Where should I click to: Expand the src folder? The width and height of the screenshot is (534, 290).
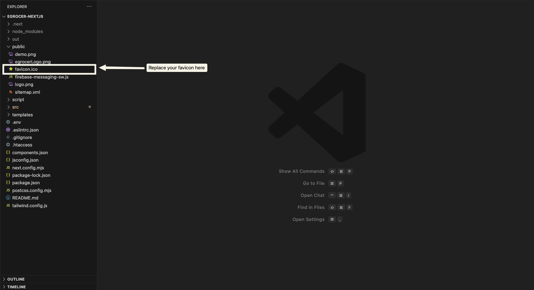point(8,107)
